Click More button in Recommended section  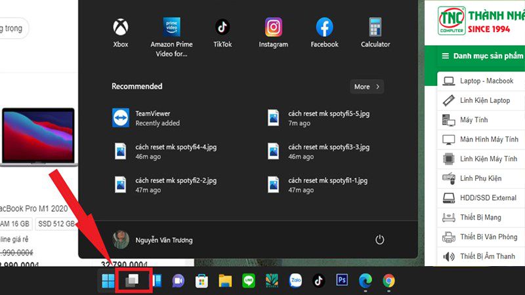367,87
